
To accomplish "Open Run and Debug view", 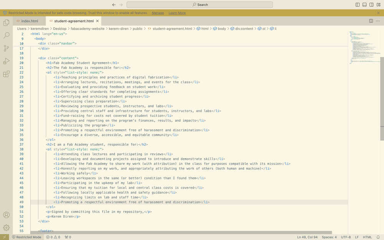I will [7, 61].
